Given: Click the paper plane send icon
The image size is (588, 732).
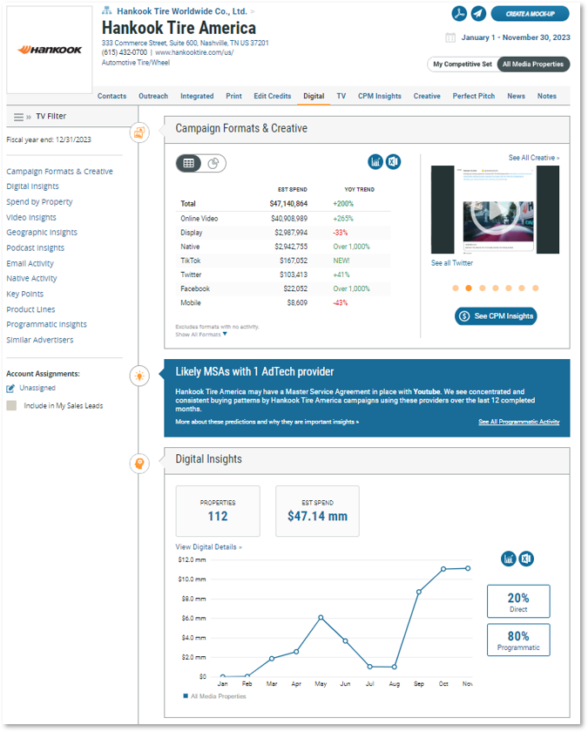Looking at the screenshot, I should point(478,14).
